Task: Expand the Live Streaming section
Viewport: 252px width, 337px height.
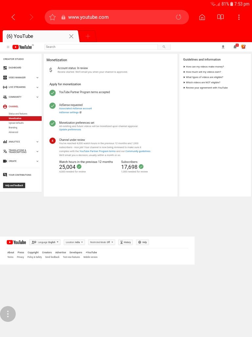Action: (x=37, y=87)
